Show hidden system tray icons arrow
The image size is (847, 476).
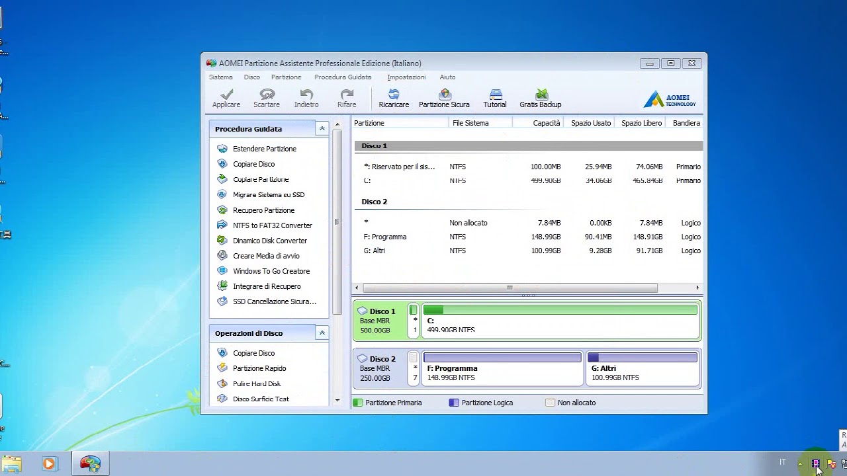click(800, 464)
